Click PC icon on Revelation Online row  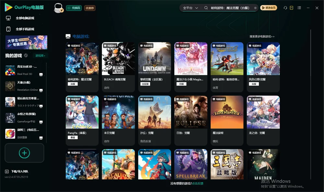click(x=41, y=90)
